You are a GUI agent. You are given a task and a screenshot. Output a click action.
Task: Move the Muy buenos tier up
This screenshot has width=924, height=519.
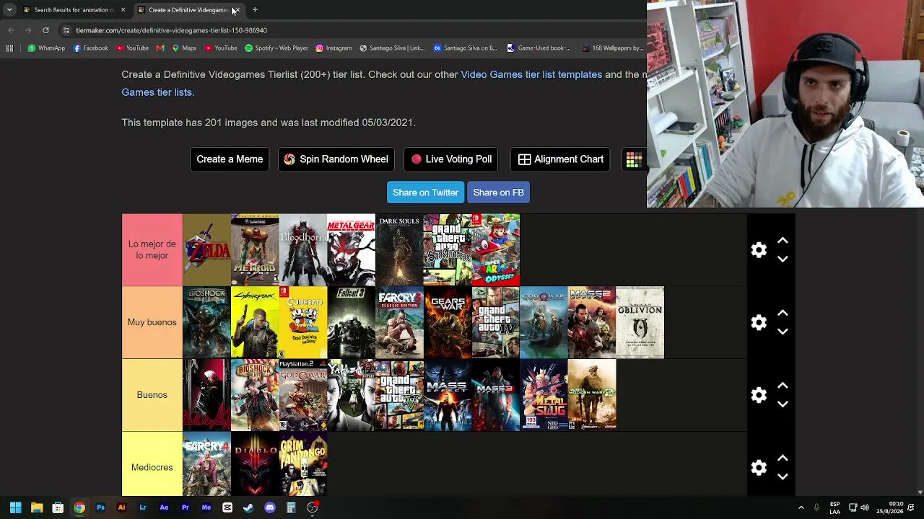coord(783,314)
